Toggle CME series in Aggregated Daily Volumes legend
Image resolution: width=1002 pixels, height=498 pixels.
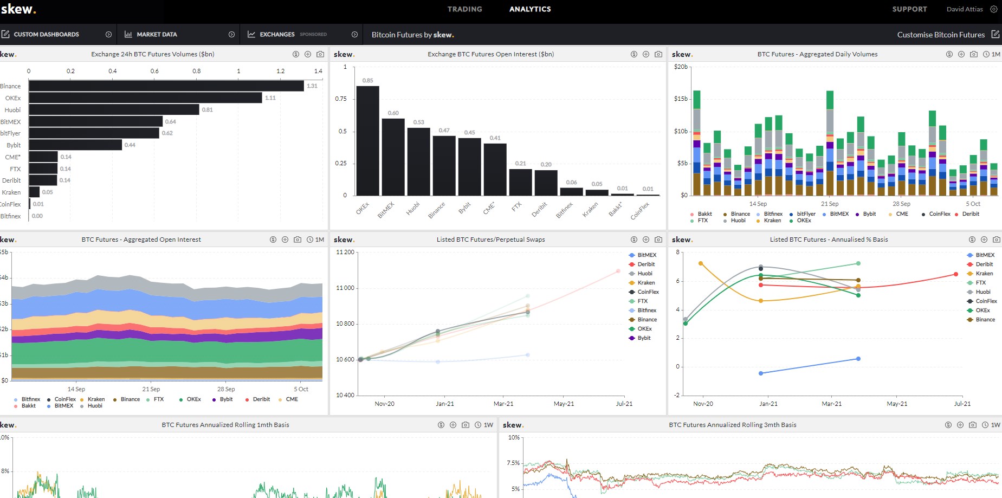898,214
